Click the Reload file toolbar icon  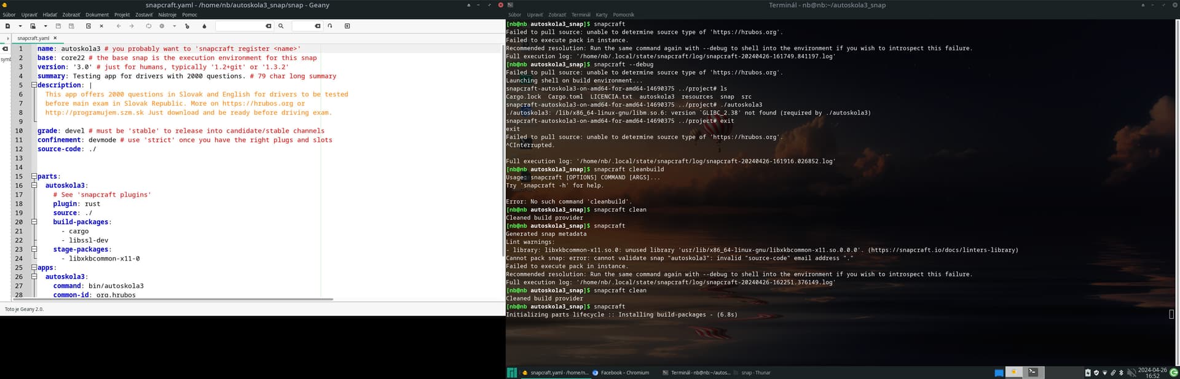pos(88,26)
